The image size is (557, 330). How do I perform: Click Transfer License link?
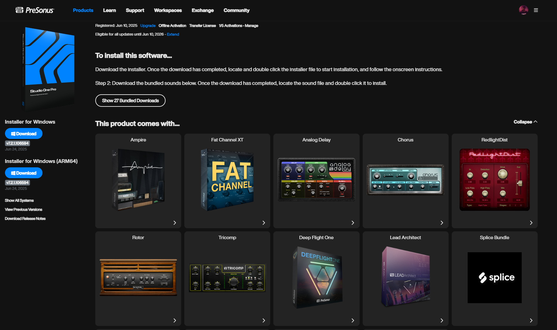pyautogui.click(x=202, y=26)
